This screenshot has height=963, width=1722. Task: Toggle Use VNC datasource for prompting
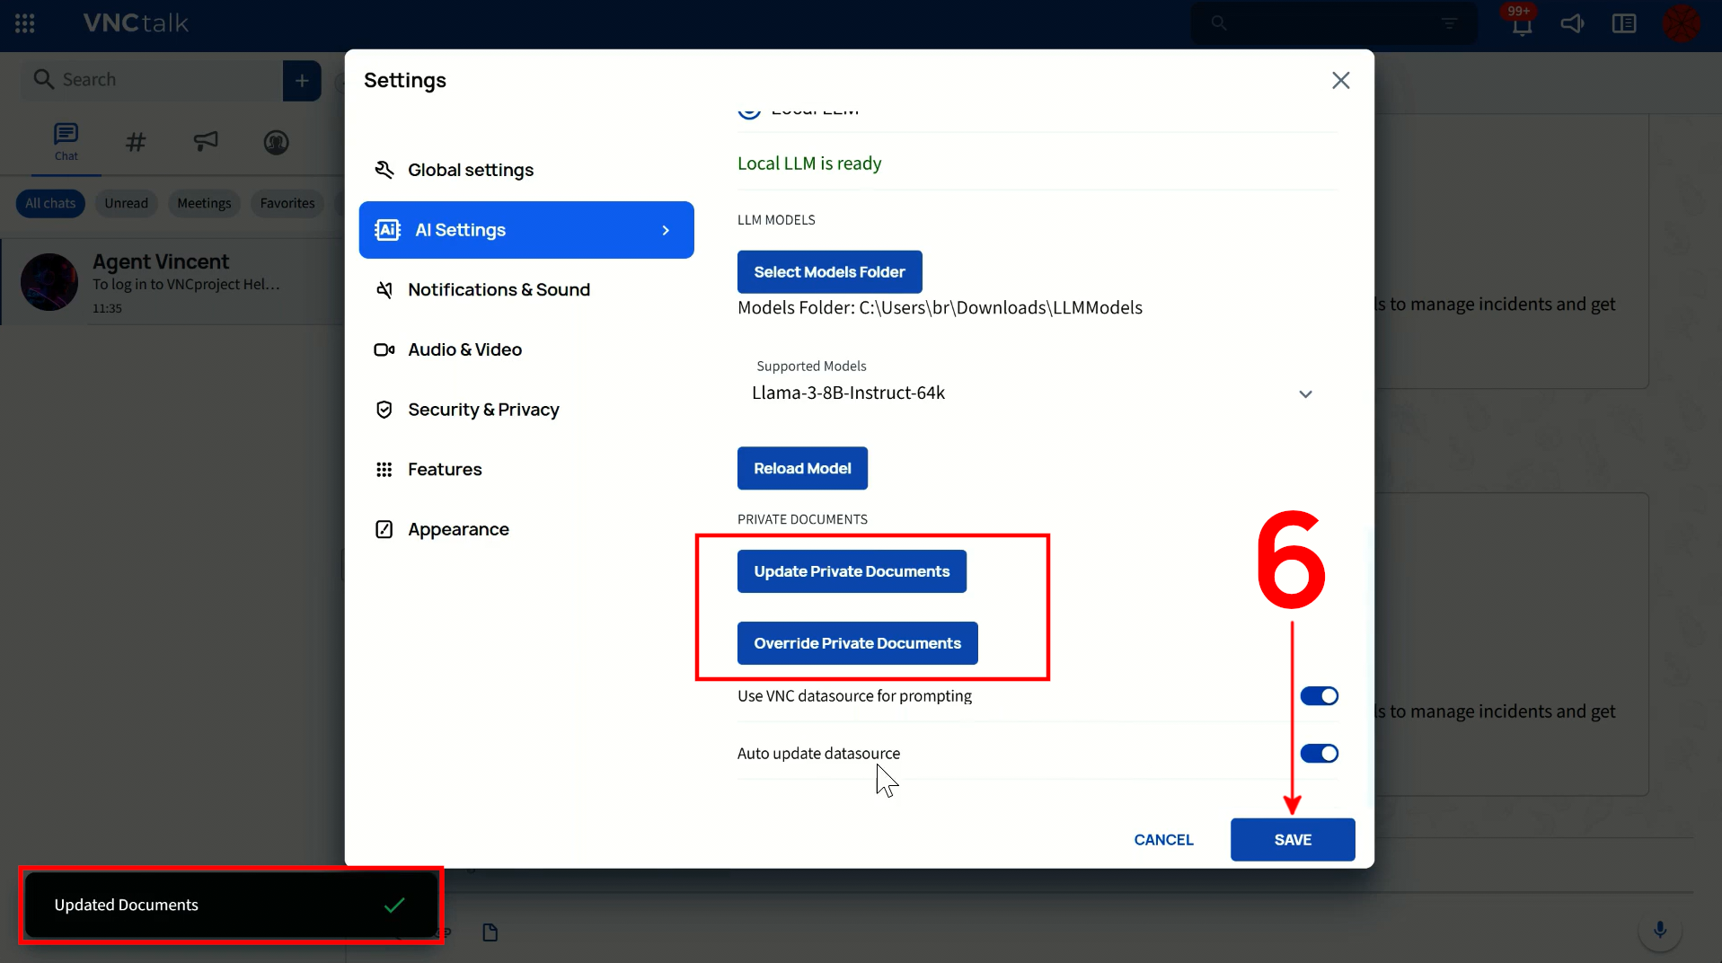pyautogui.click(x=1319, y=696)
